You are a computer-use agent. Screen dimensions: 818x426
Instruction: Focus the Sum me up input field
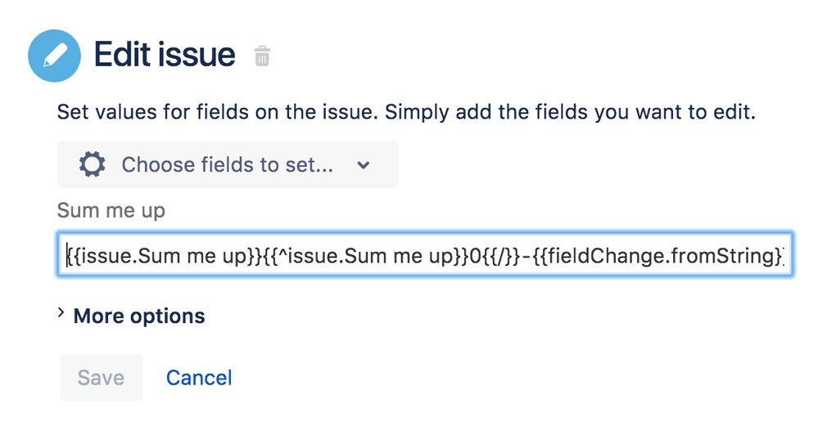[x=425, y=255]
